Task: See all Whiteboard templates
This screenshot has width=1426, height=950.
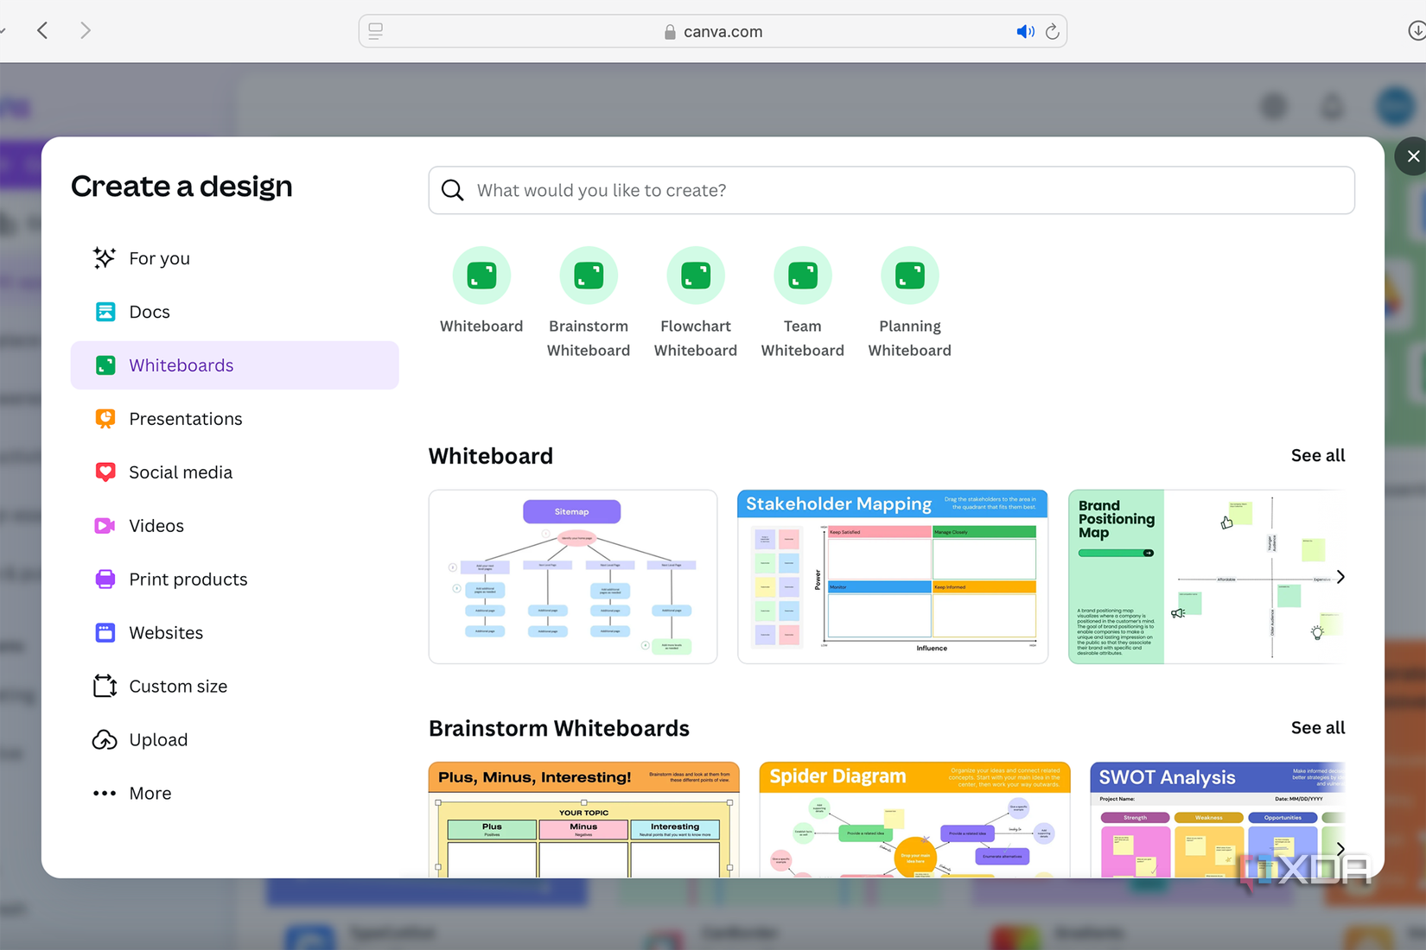Action: point(1317,455)
